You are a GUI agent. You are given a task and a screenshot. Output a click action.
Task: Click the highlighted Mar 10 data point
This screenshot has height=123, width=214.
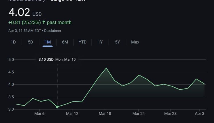pyautogui.click(x=57, y=107)
